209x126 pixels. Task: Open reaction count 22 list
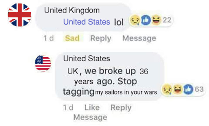[x=167, y=20]
